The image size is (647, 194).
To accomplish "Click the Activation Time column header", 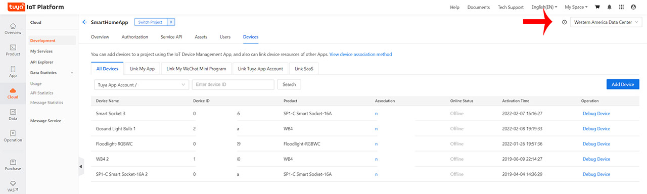I will tap(516, 101).
